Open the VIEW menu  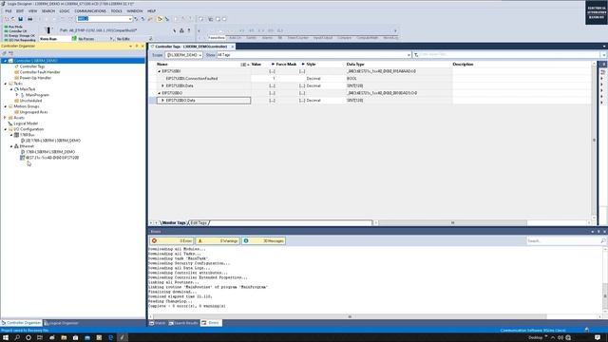tap(32, 10)
